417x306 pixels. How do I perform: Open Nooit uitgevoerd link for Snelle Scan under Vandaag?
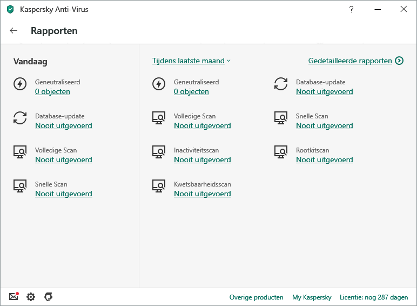[x=64, y=194]
